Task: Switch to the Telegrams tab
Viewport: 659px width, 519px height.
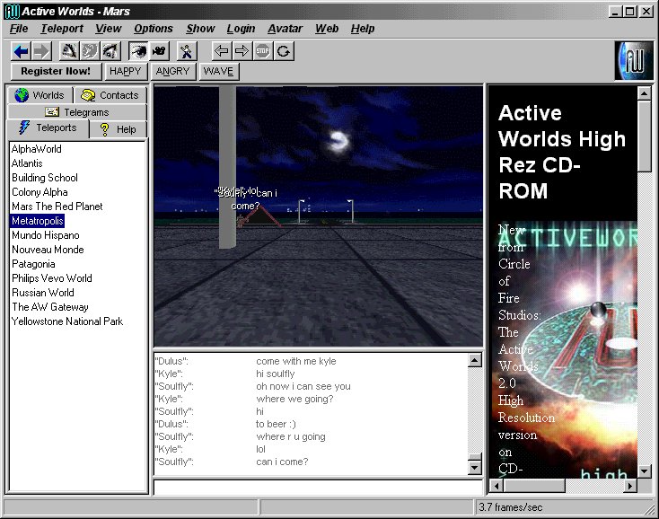Action: point(77,112)
